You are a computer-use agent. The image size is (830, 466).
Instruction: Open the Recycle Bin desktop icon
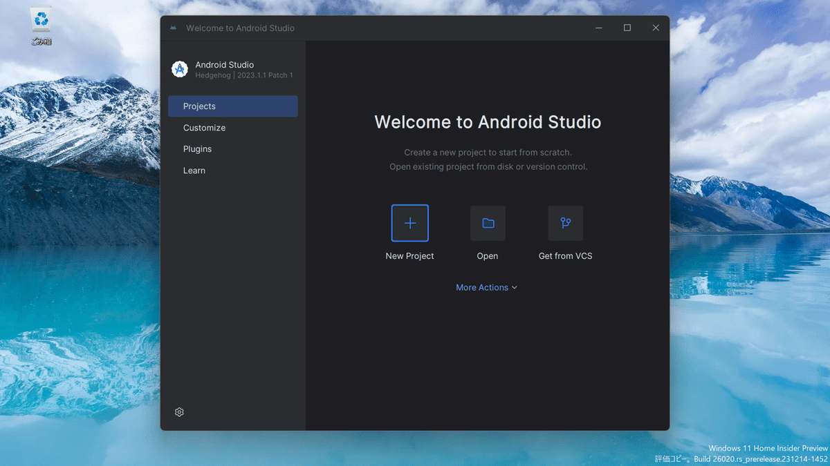tap(41, 26)
